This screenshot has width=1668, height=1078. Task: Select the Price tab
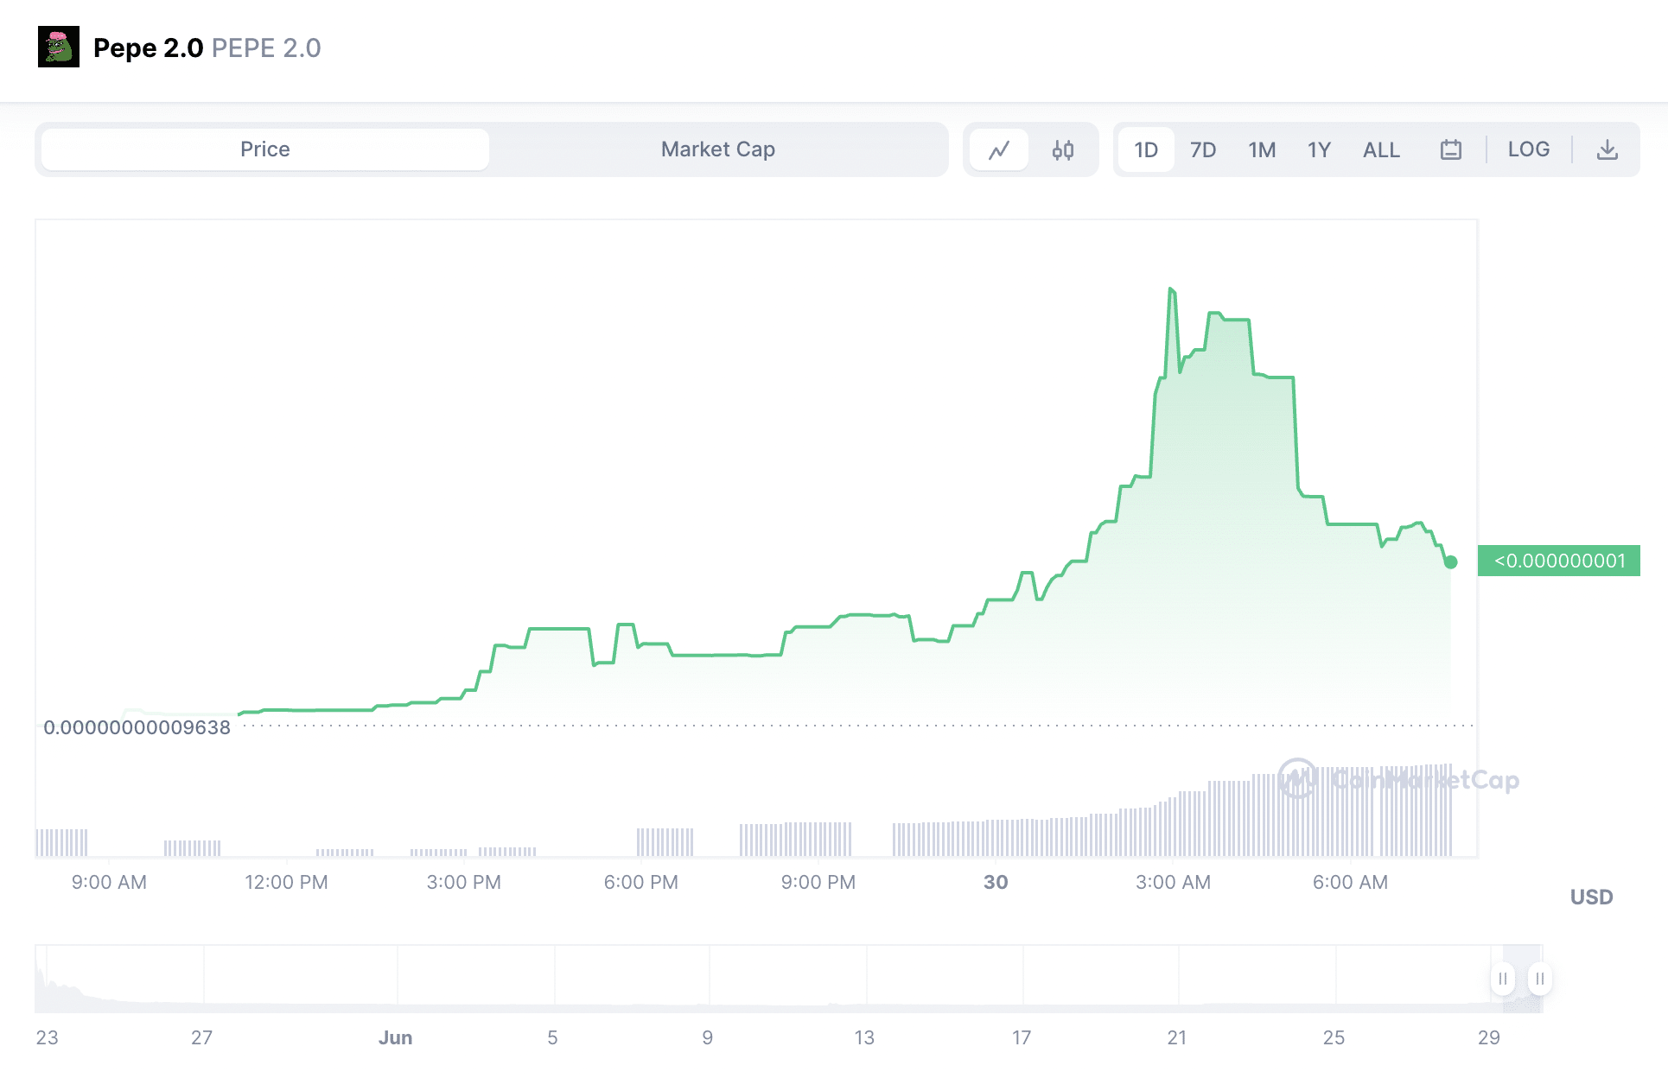pos(265,149)
